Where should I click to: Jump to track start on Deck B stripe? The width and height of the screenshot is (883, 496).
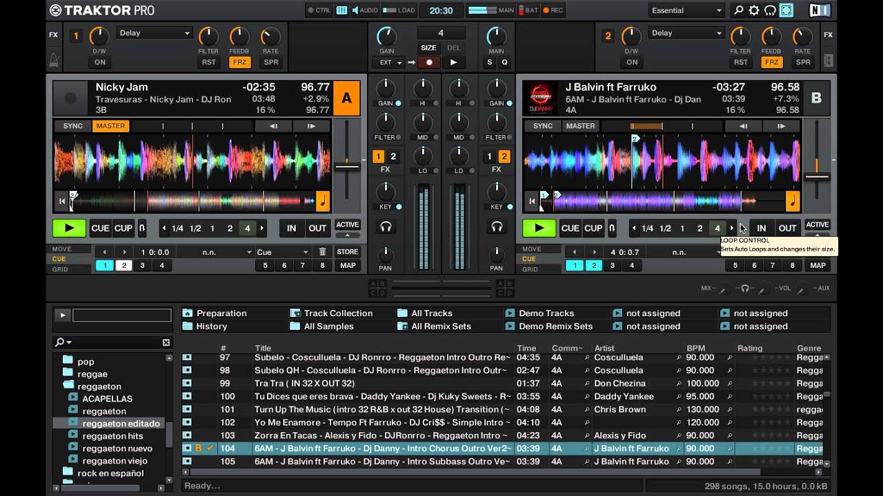point(532,201)
